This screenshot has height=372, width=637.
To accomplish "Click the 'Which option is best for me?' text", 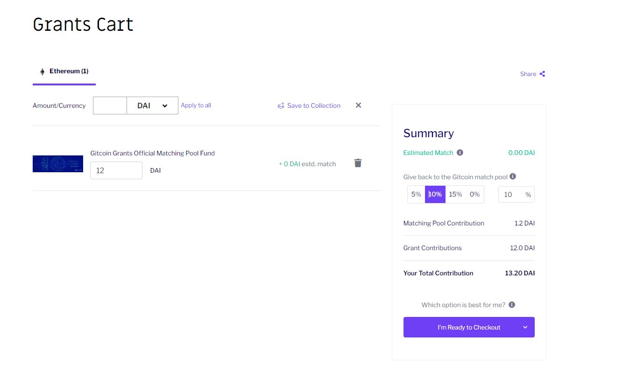I will [463, 305].
